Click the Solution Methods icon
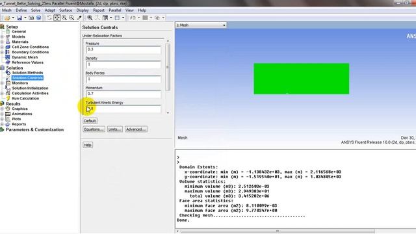416x234 pixels. (x=8, y=73)
